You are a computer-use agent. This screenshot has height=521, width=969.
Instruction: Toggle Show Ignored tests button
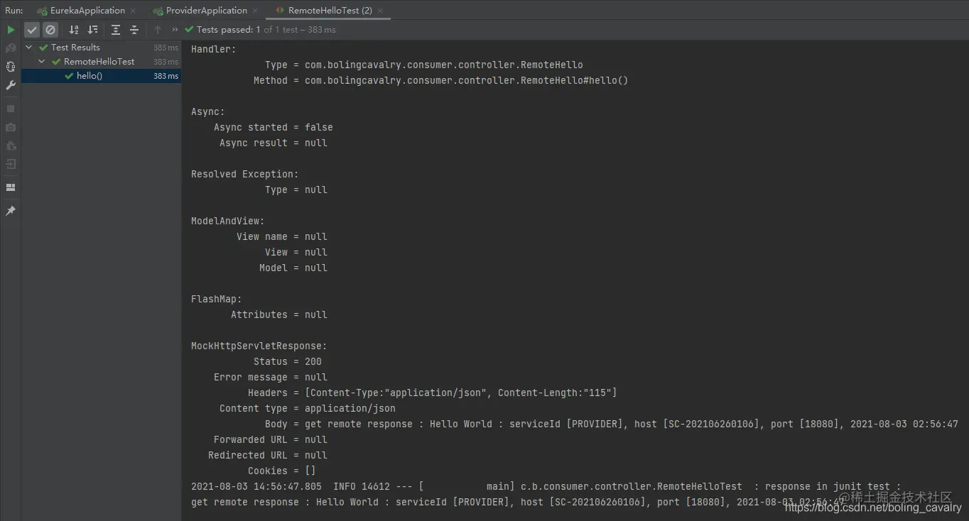[x=50, y=30]
